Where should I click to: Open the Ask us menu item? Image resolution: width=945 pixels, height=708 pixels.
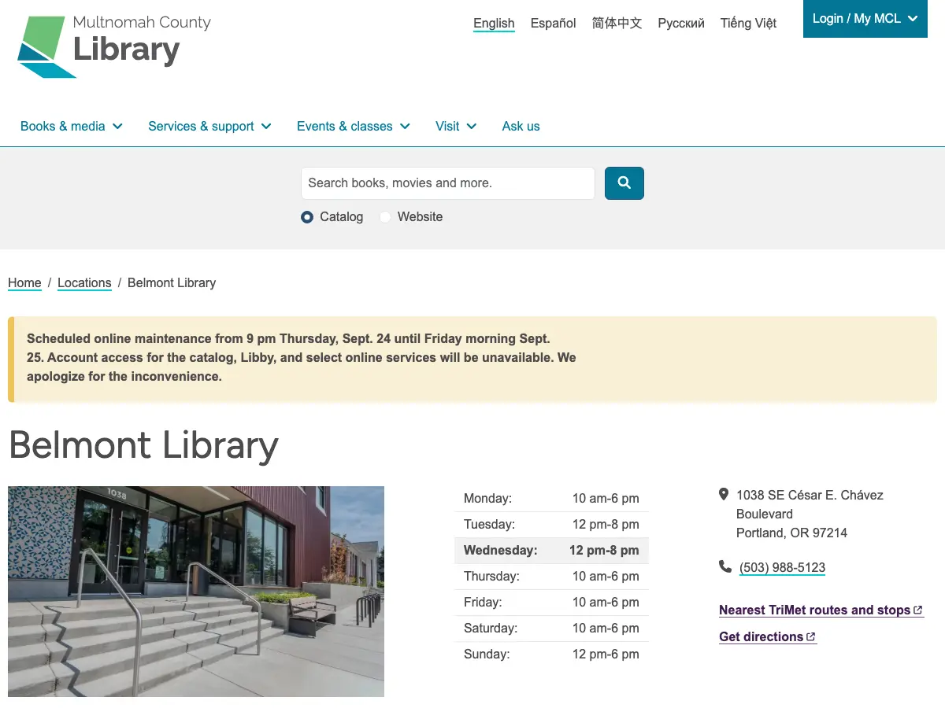[x=521, y=126]
